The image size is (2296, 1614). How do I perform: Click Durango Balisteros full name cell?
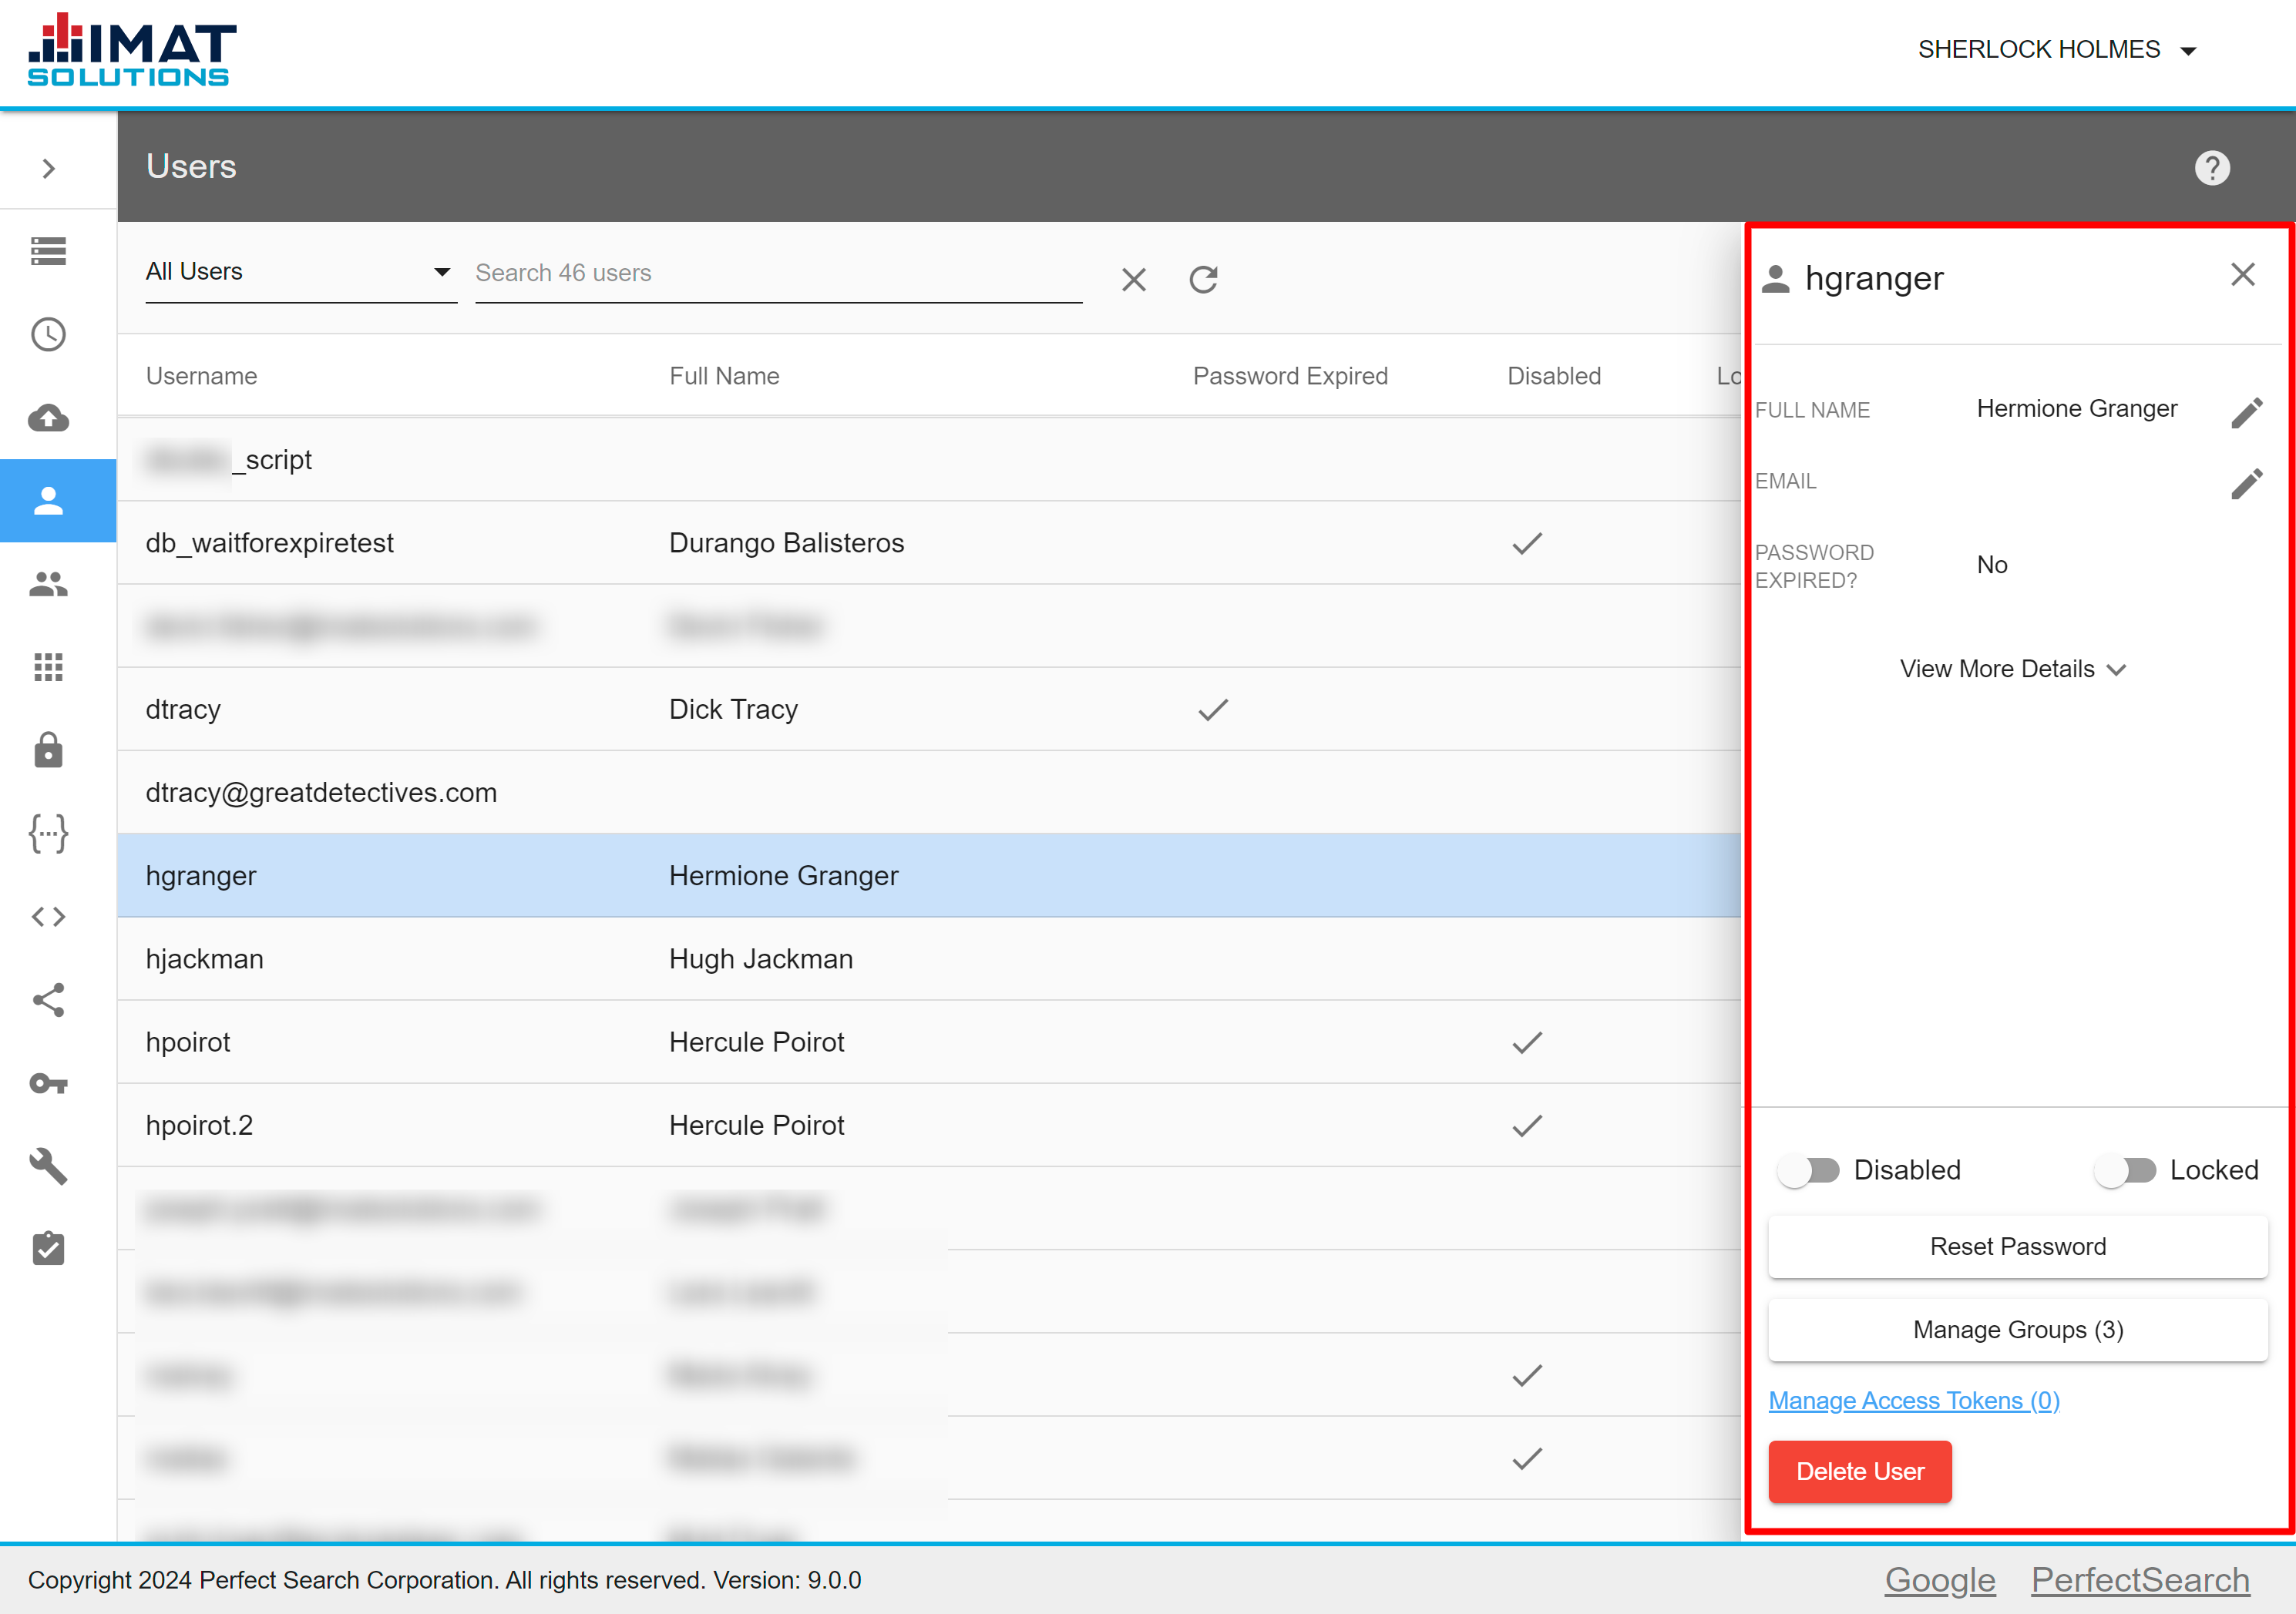point(787,542)
